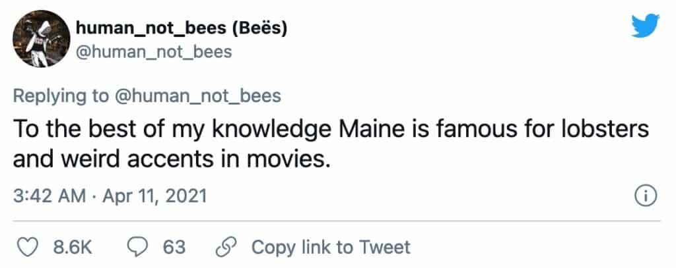
Task: Click the Twitter bird logo
Action: [641, 27]
